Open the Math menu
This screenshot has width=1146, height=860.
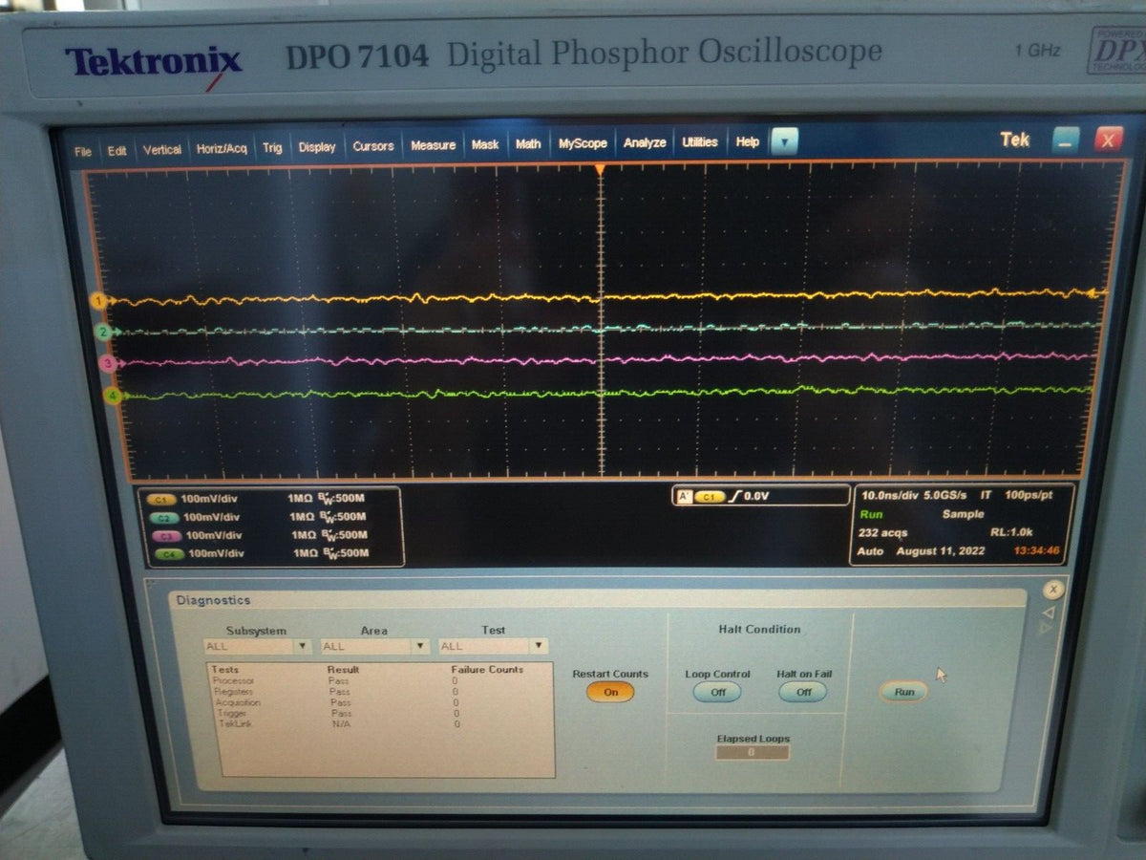pos(528,144)
